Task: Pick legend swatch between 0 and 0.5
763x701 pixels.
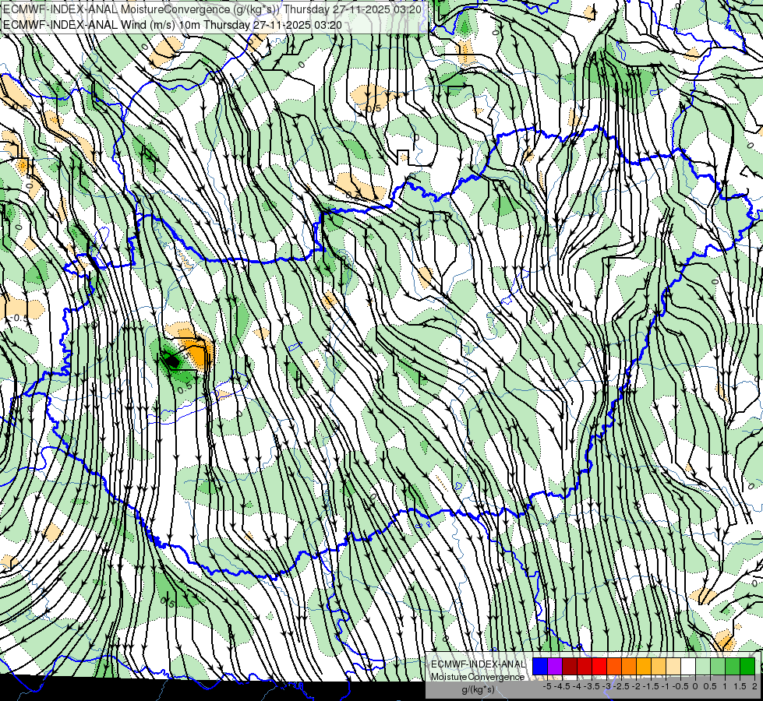Action: 703,666
